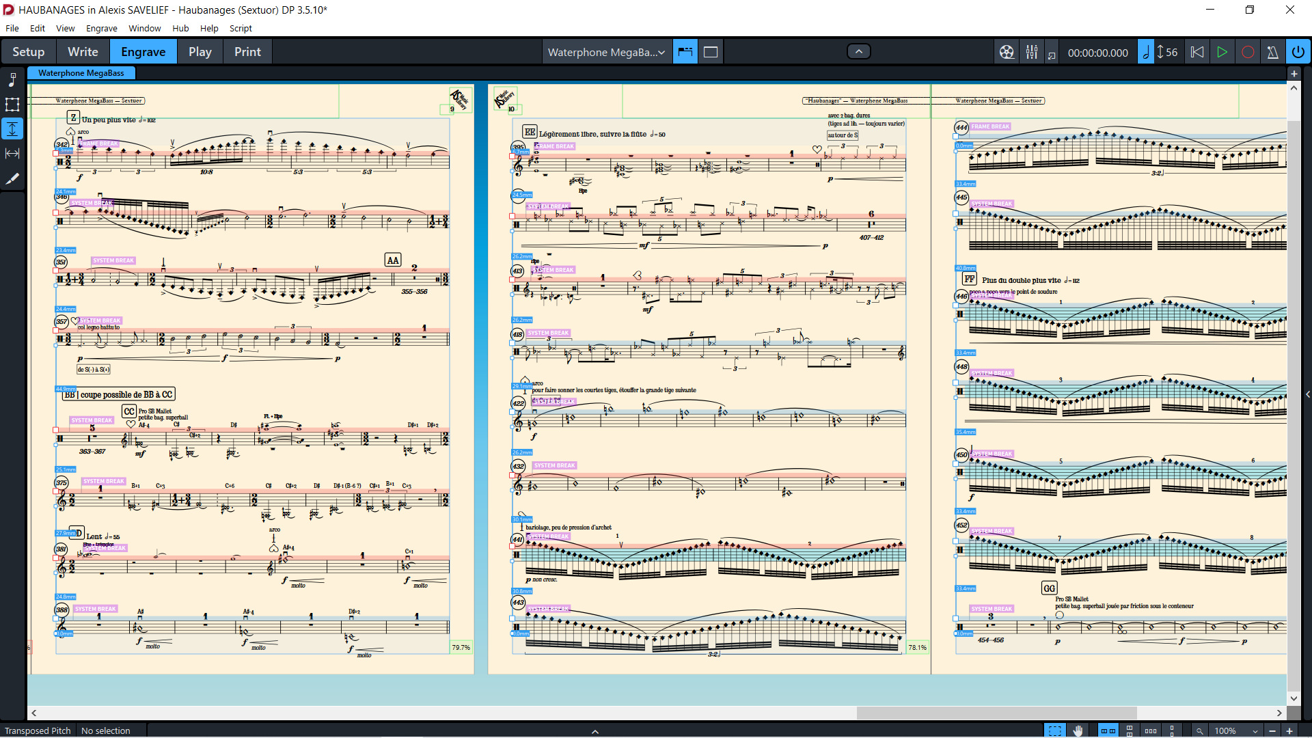Click the 78.1% frame fullness indicator

pyautogui.click(x=918, y=647)
